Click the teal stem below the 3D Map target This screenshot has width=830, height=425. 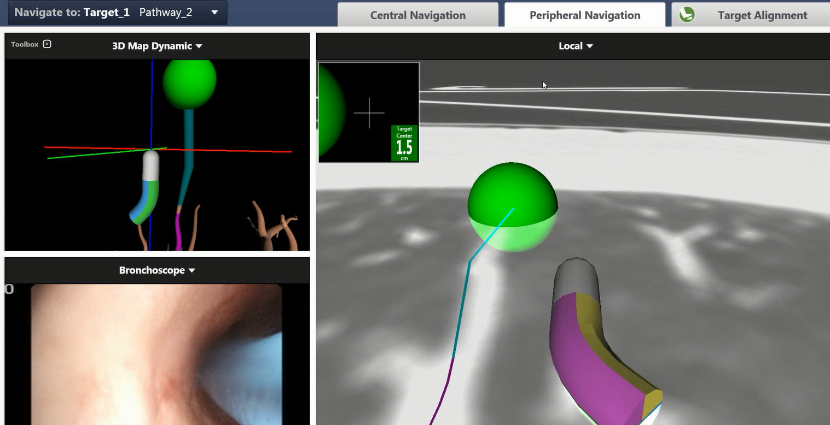click(x=188, y=137)
